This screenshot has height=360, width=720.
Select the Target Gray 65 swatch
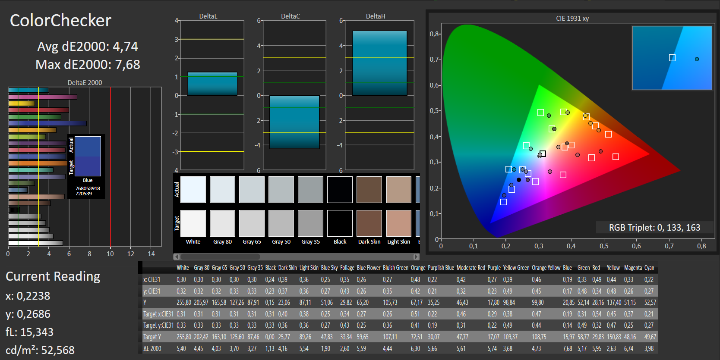coord(252,223)
